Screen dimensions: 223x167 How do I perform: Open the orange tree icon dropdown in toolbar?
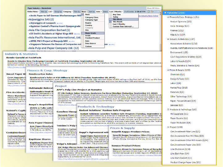153,12
